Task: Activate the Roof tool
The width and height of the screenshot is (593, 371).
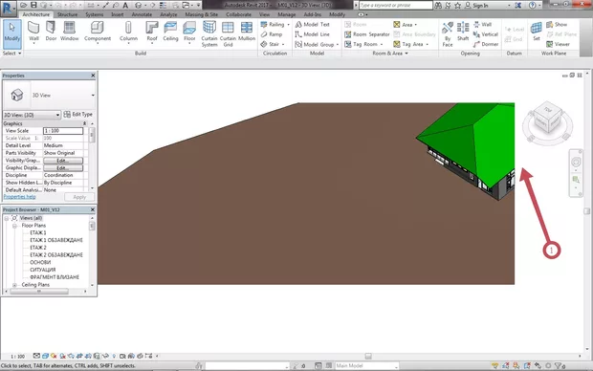Action: tap(152, 32)
